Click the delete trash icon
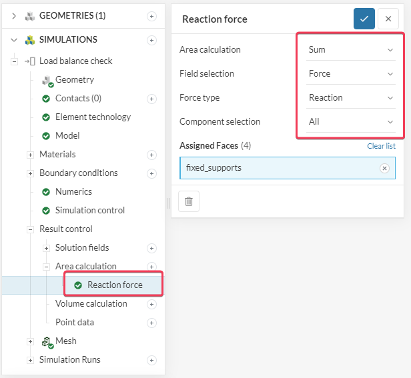This screenshot has height=378, width=411. (189, 201)
